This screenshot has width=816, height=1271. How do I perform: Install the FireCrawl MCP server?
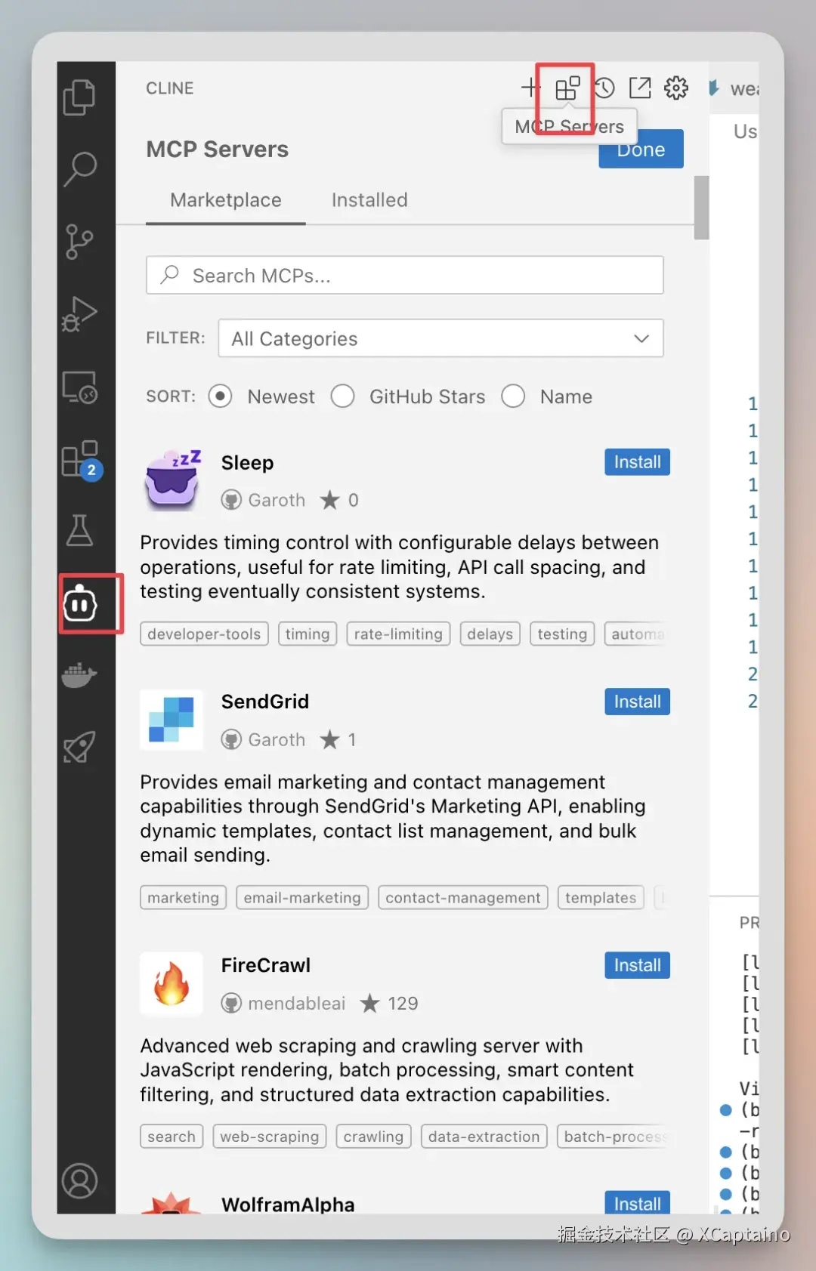pos(636,965)
